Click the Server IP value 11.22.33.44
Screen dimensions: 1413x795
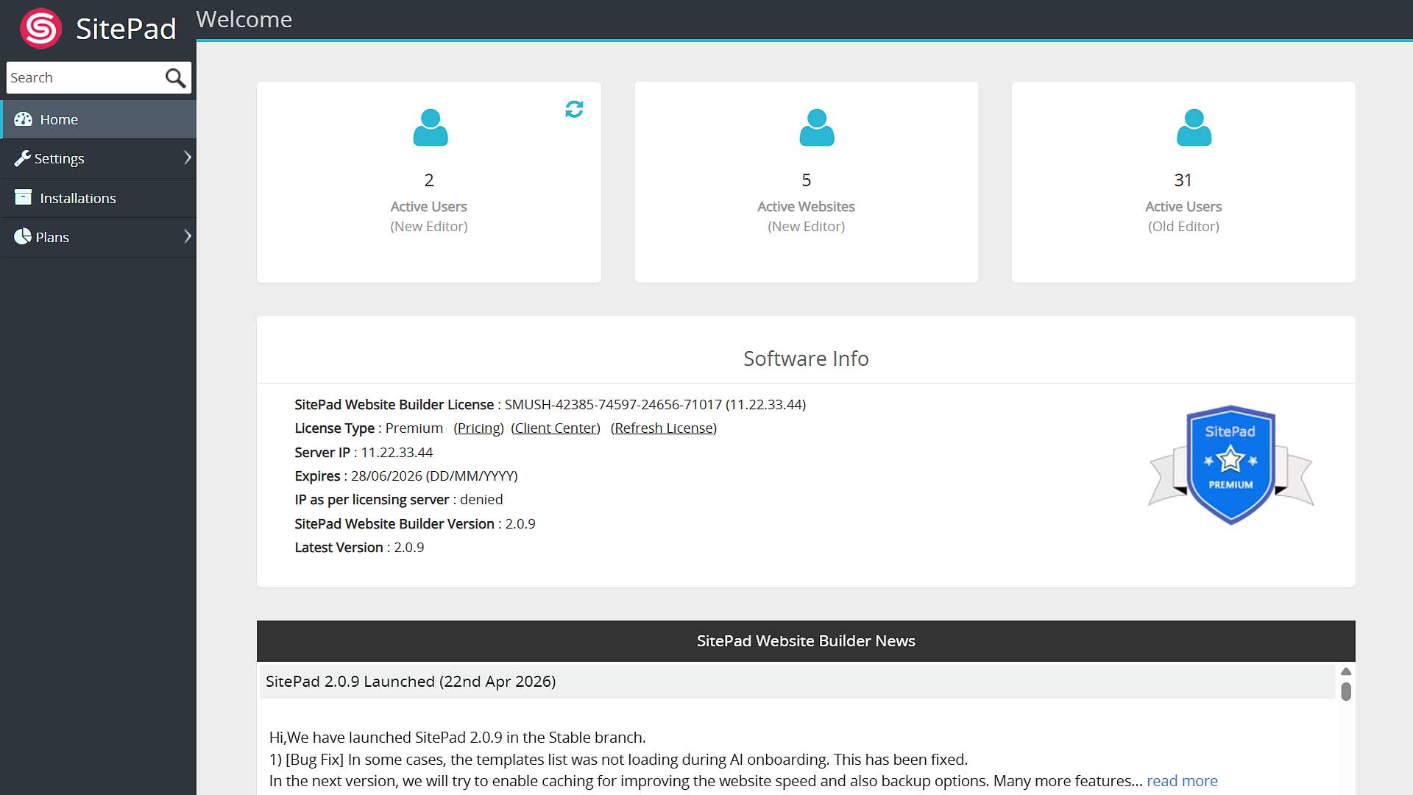397,453
